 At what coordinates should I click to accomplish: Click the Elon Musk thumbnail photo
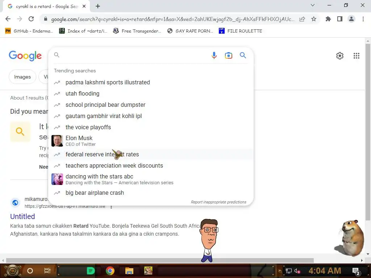point(57,141)
